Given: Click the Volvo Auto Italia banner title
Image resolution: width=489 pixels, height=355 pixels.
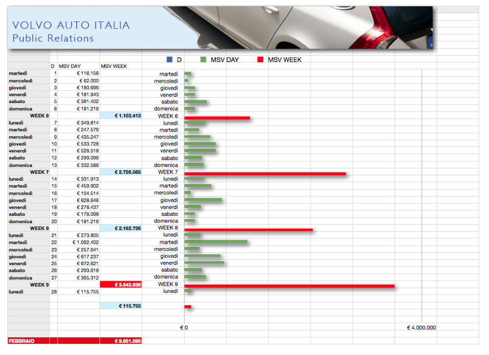Looking at the screenshot, I should tap(71, 25).
